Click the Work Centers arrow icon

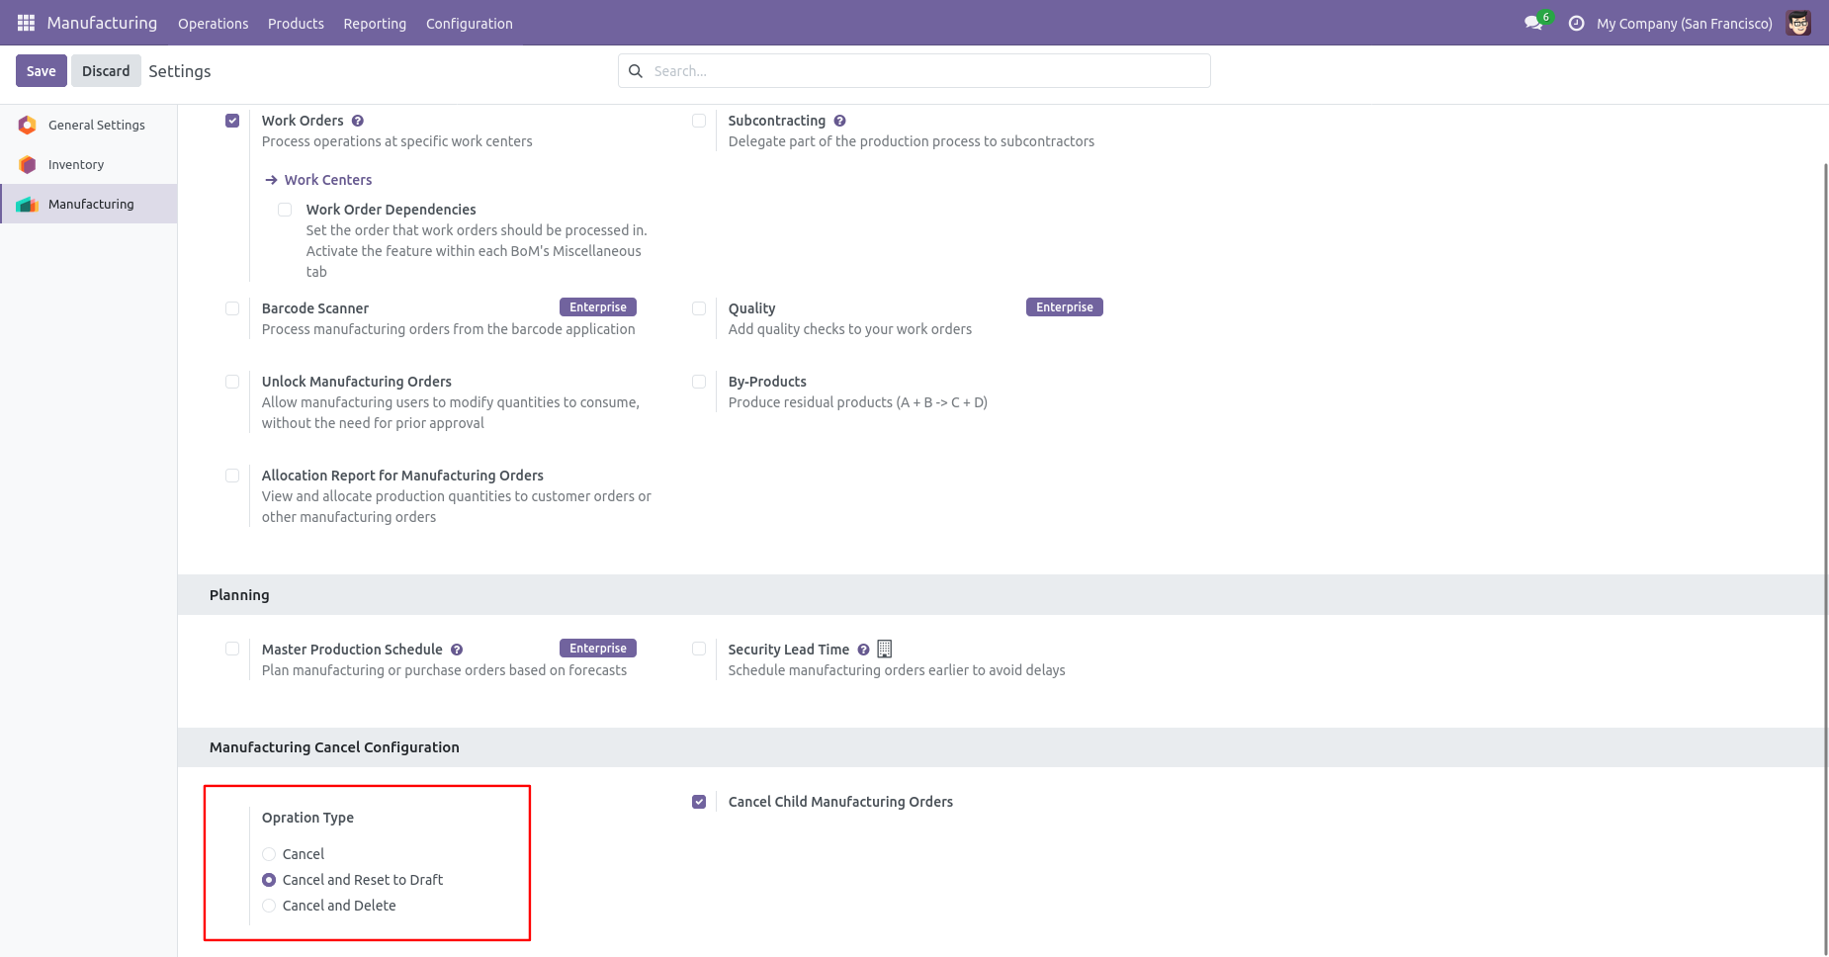point(271,180)
